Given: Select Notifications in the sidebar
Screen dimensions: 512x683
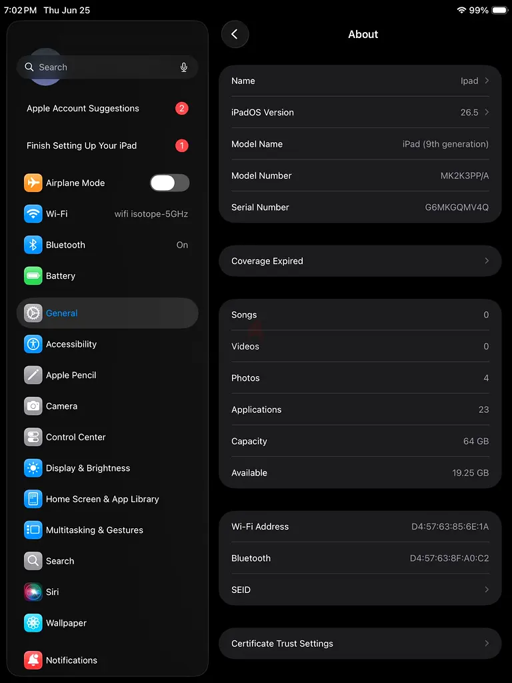Looking at the screenshot, I should [x=107, y=660].
